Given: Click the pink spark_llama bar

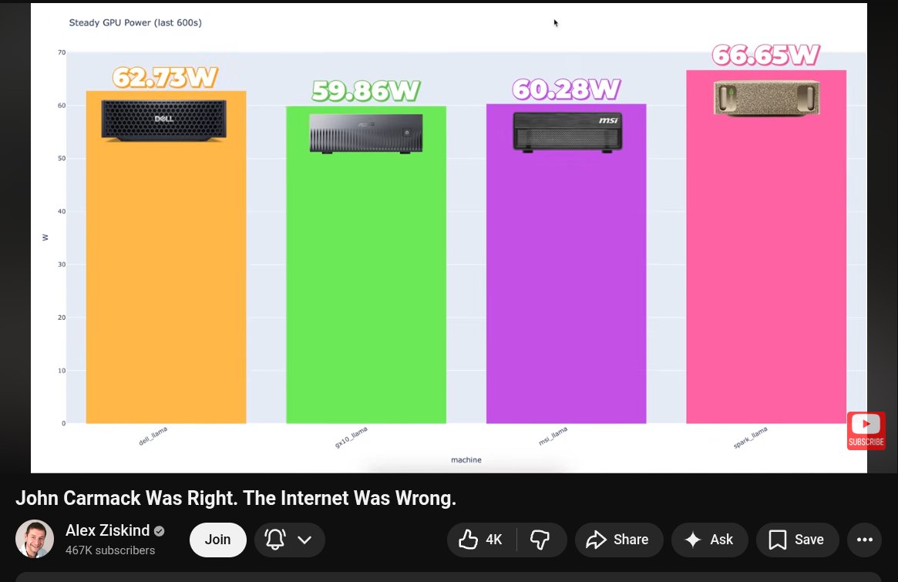Looking at the screenshot, I should tap(766, 247).
